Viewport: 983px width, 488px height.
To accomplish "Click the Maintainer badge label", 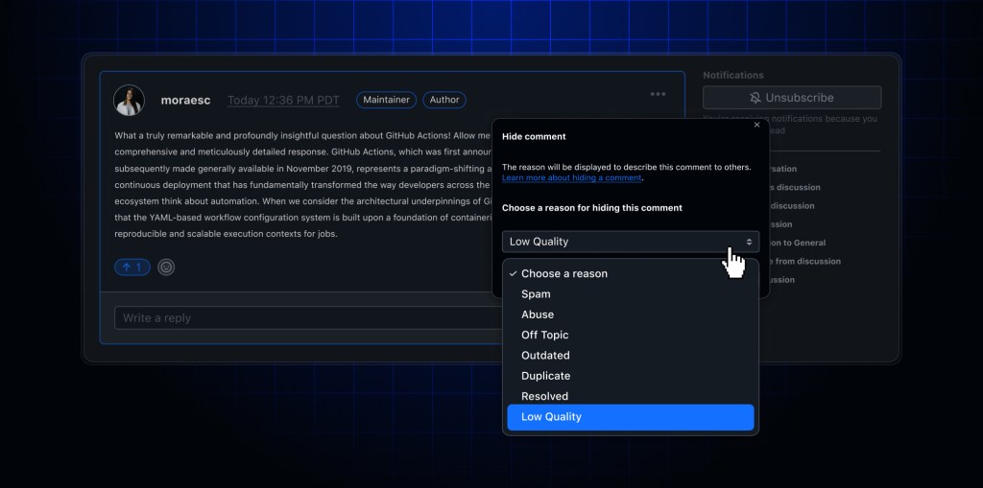I will coord(386,100).
